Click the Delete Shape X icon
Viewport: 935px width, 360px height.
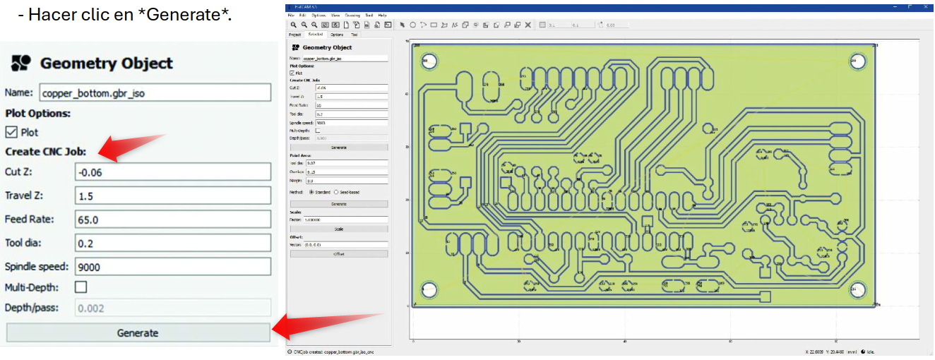(528, 25)
